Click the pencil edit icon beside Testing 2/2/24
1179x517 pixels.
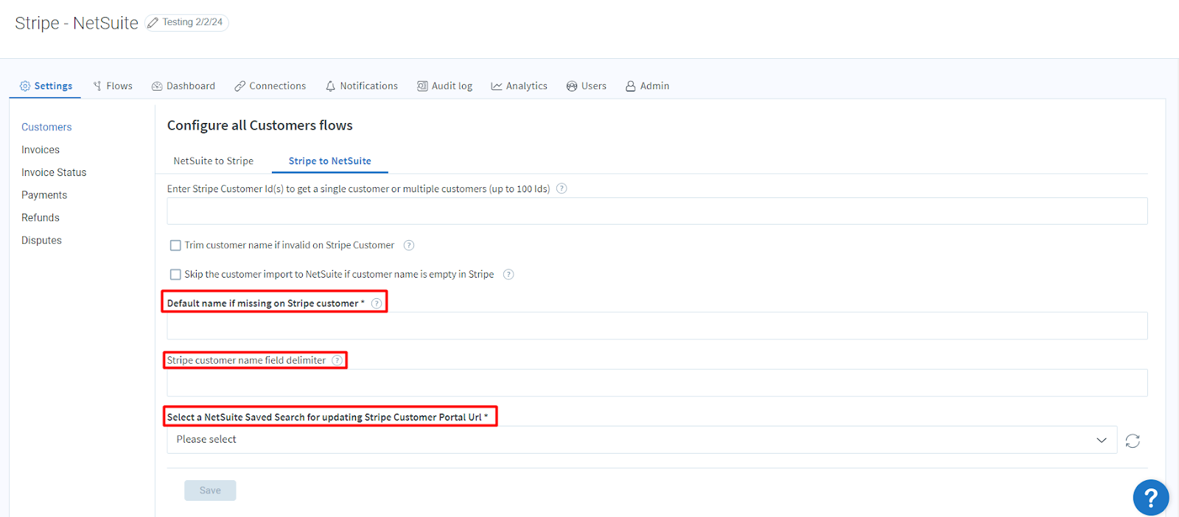click(153, 23)
